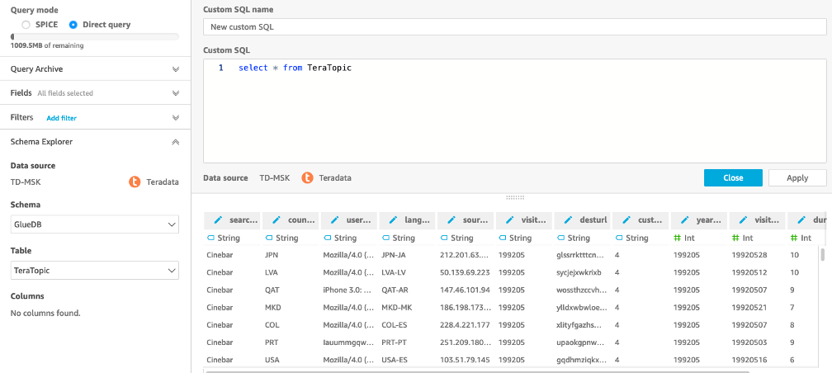Click the orange Teradata icon in Schema Explorer
832x373 pixels.
tap(135, 182)
